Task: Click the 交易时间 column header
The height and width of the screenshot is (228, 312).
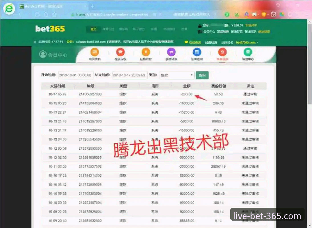Action: pos(58,86)
